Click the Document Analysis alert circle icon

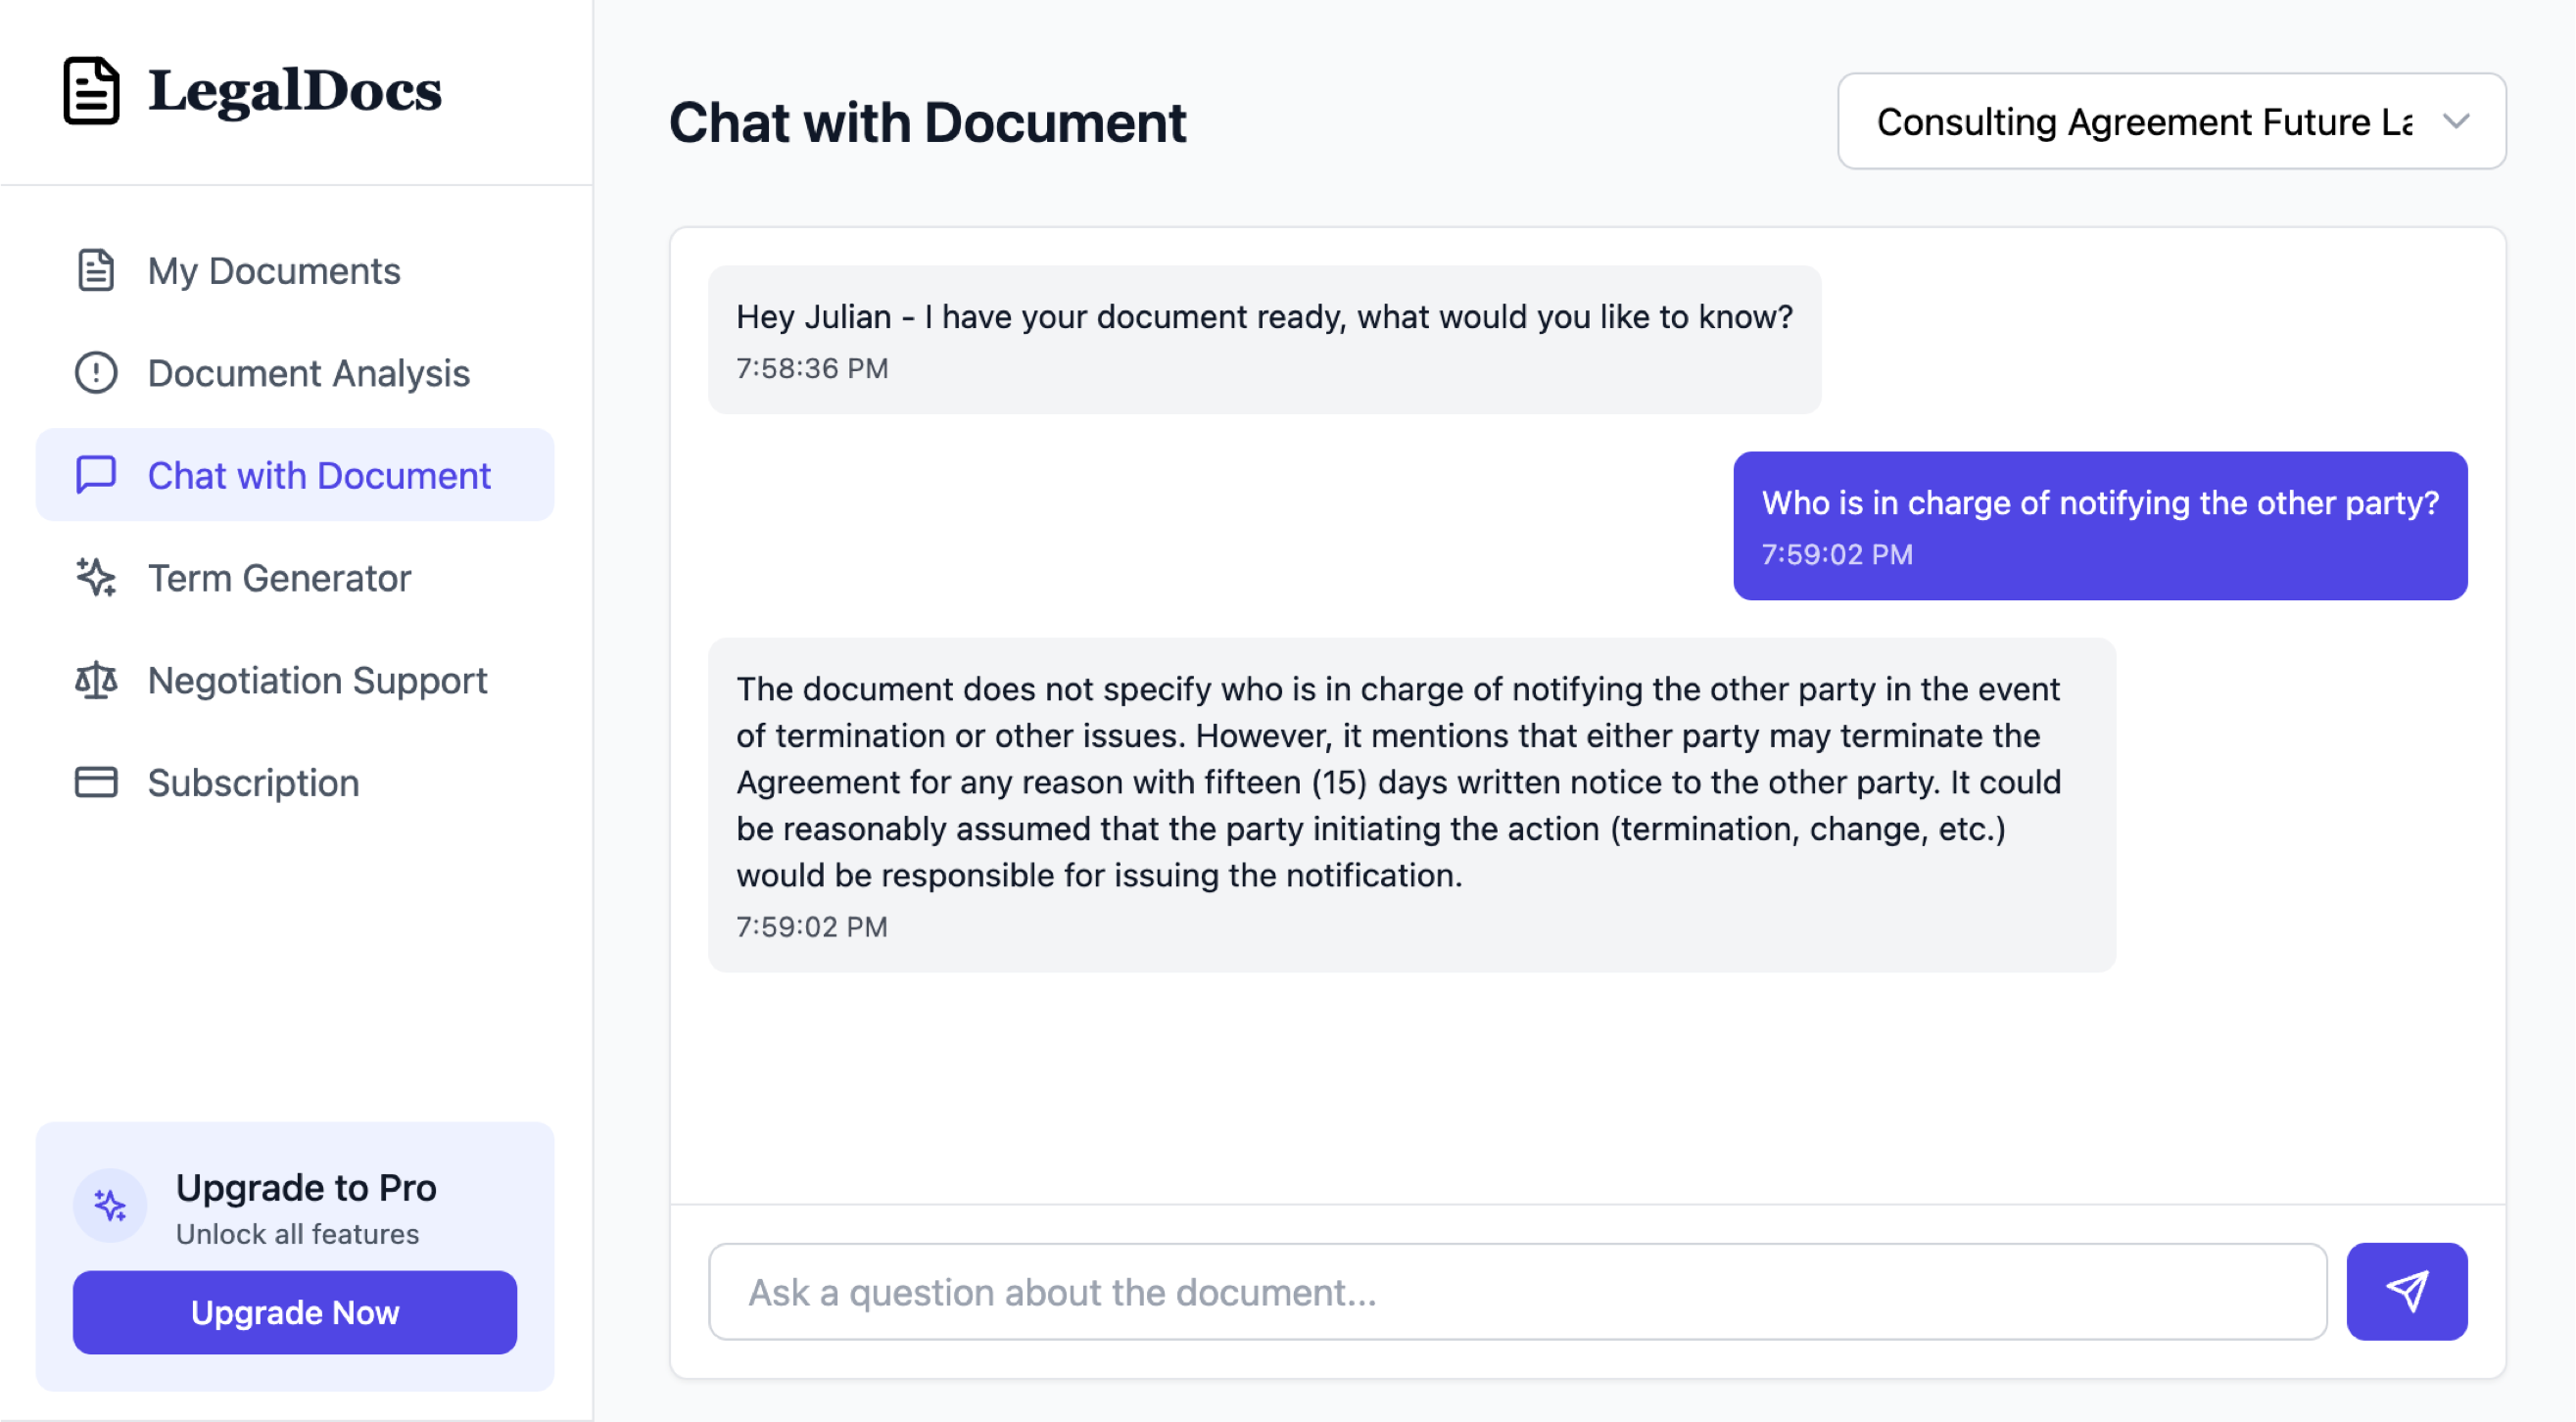click(x=96, y=373)
